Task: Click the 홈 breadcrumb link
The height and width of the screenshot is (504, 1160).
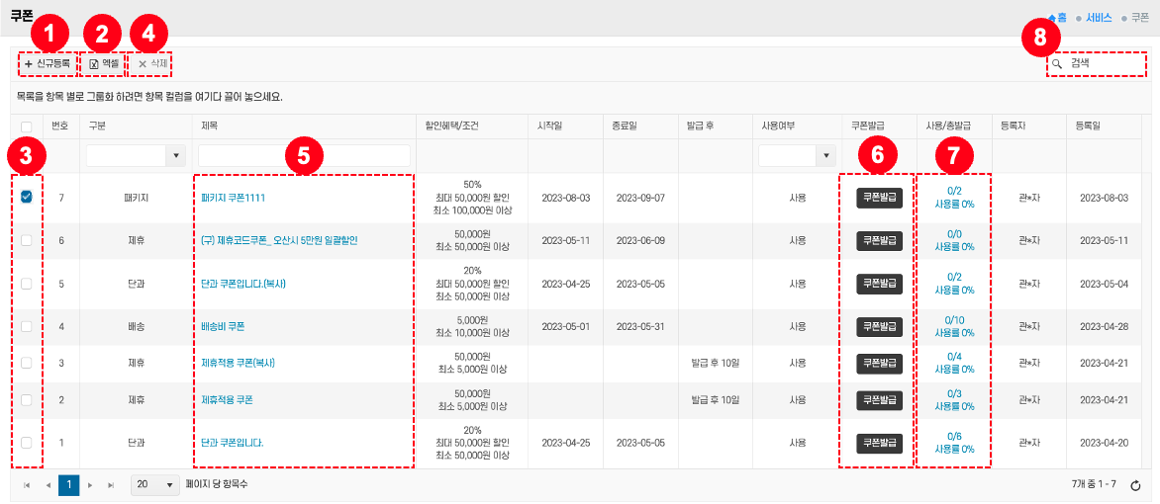Action: pos(1060,18)
